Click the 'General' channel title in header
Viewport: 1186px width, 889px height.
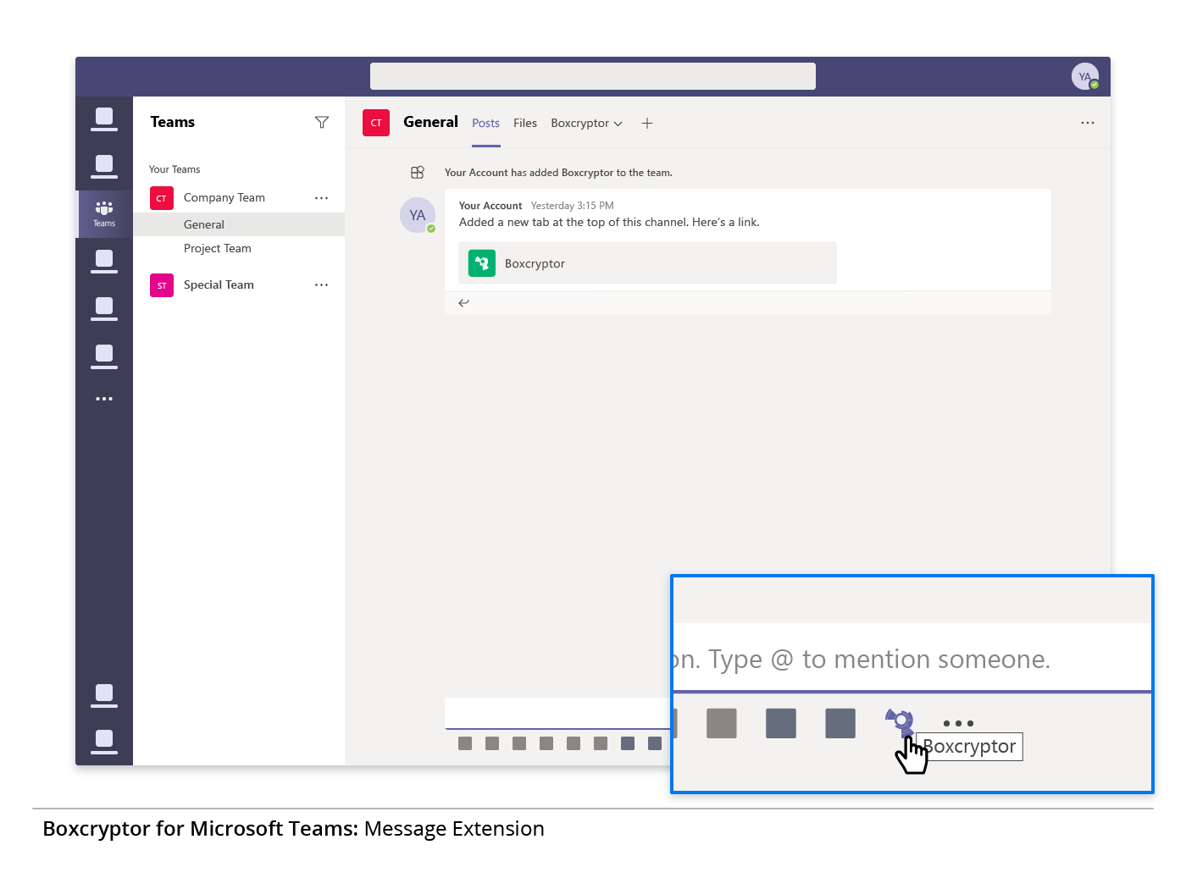point(430,122)
